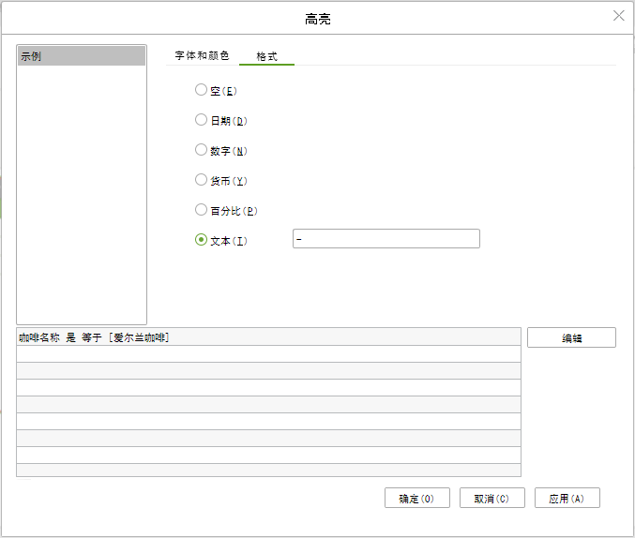Select the 咖啡名称 是 等于 [爱尔兰咖啡] condition row
The height and width of the screenshot is (538, 635).
(268, 337)
